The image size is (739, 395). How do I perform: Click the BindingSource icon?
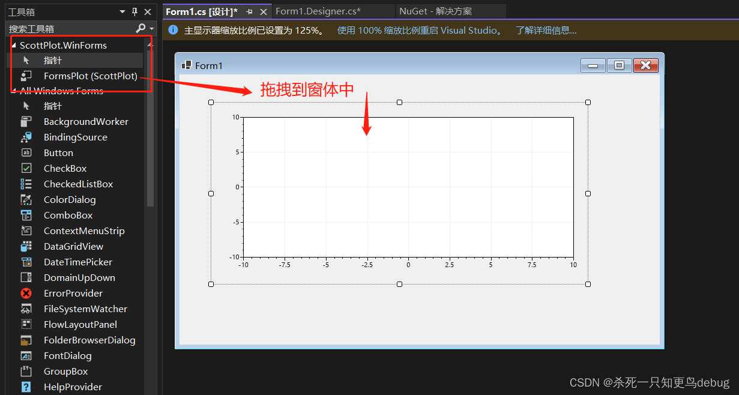(26, 137)
